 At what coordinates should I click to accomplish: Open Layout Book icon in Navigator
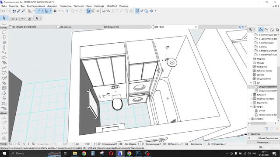tap(272, 30)
